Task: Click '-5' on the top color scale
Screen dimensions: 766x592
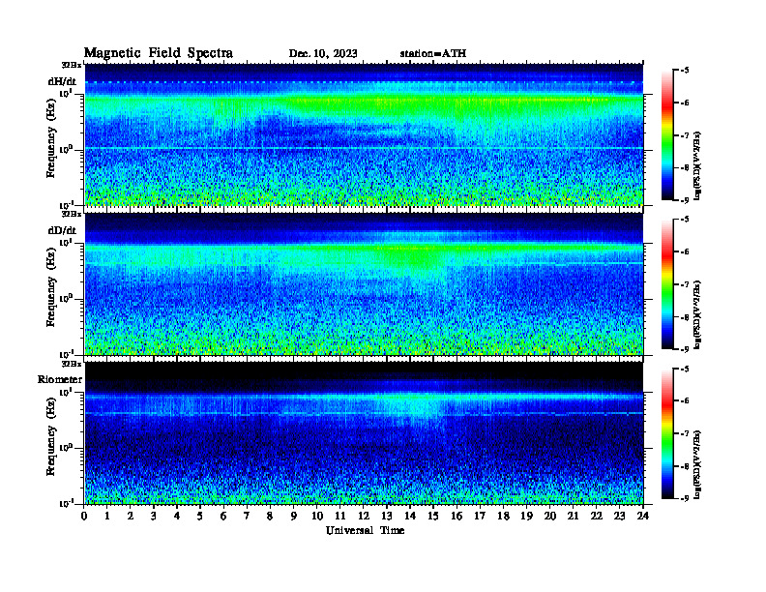Action: [685, 71]
